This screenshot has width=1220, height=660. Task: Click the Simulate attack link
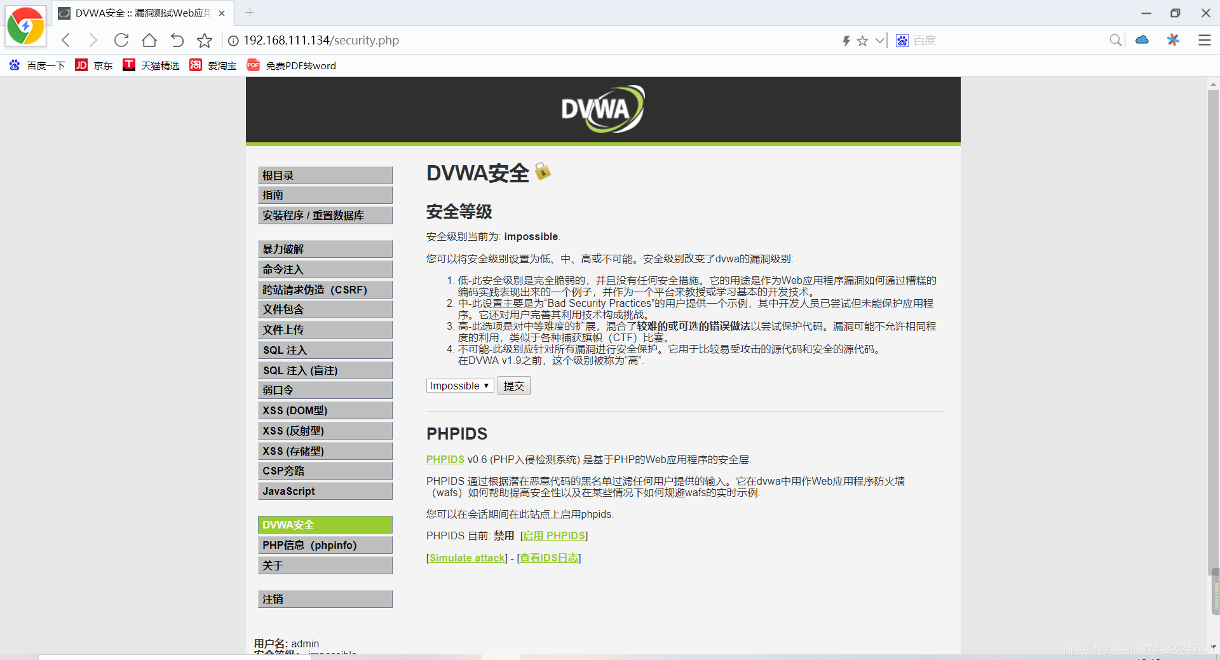point(468,558)
